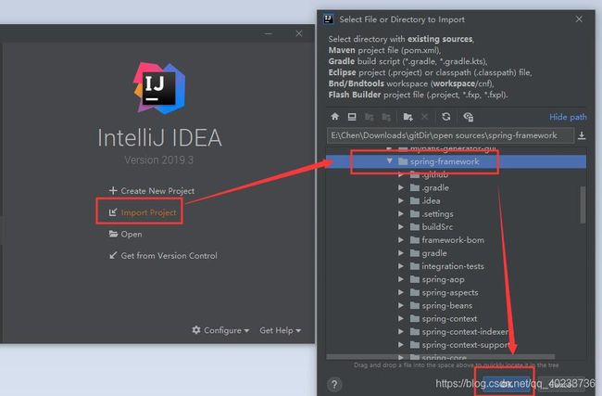602x396 pixels.
Task: Select the buildSrc folder row
Action: pos(456,227)
